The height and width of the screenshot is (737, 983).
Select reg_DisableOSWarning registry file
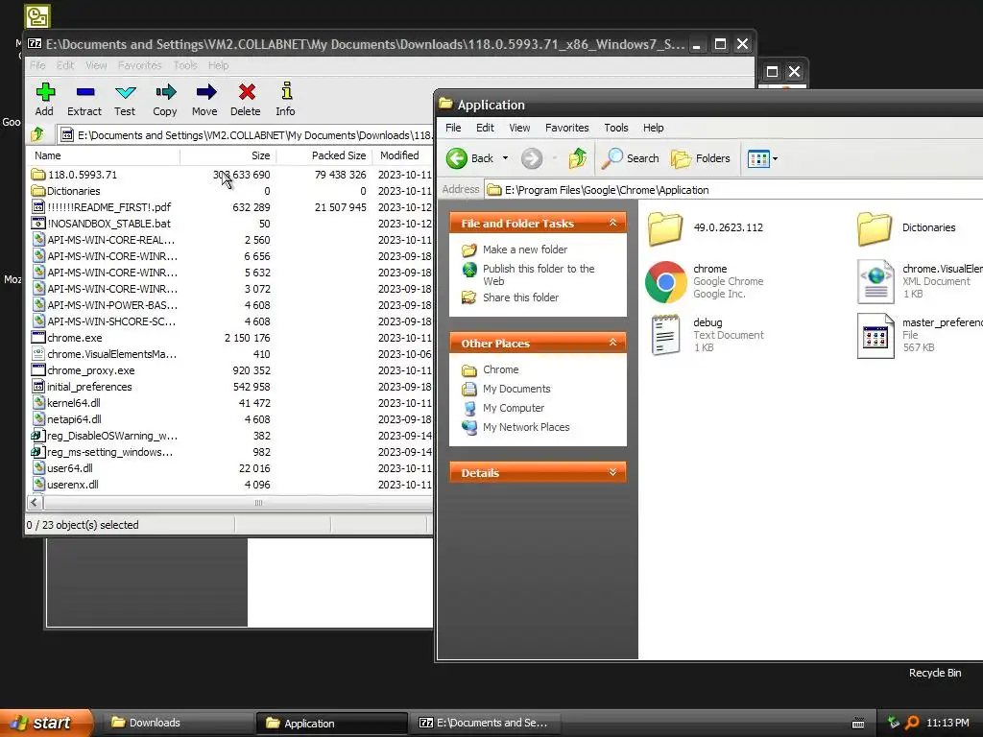(x=111, y=436)
